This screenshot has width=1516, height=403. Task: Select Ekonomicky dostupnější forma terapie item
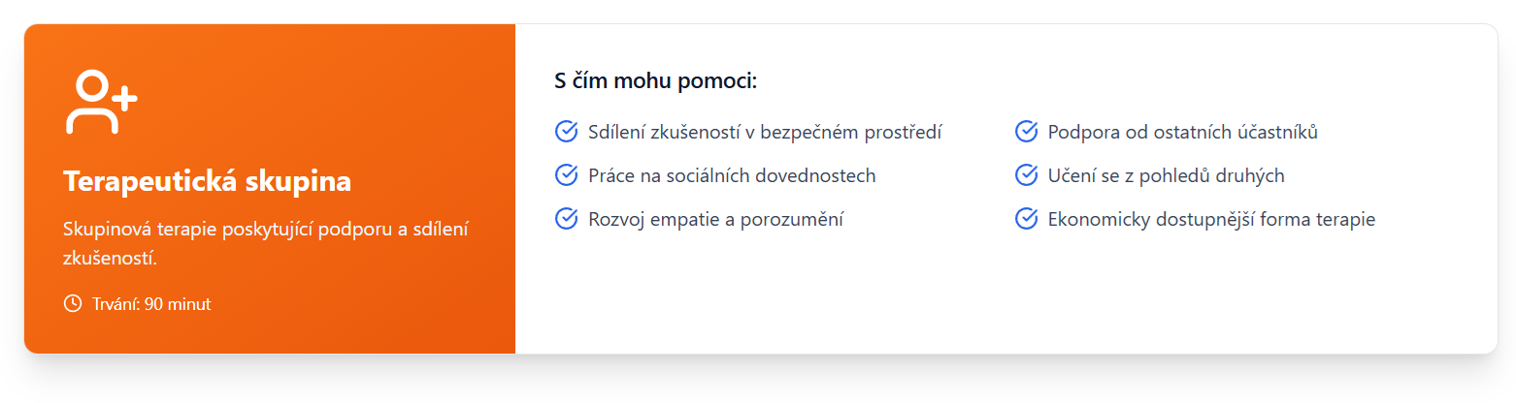[1211, 219]
